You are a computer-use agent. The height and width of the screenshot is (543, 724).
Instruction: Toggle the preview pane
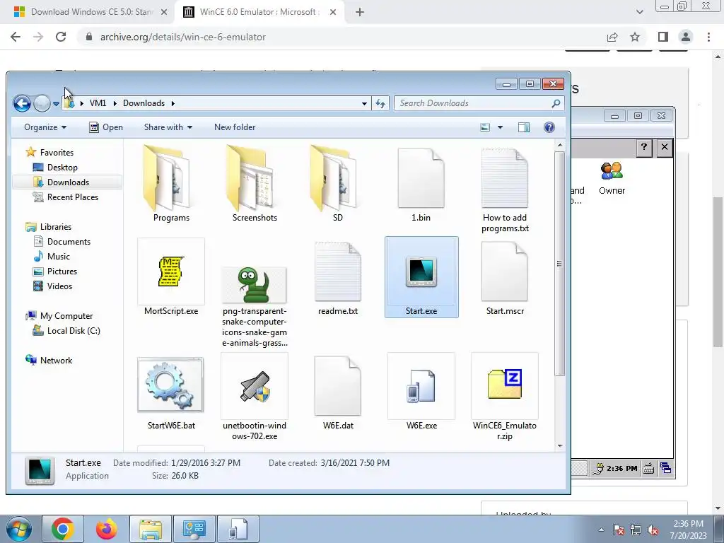click(x=524, y=127)
